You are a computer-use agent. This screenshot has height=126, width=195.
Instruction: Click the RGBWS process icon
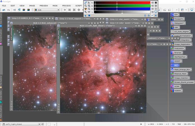176,91
